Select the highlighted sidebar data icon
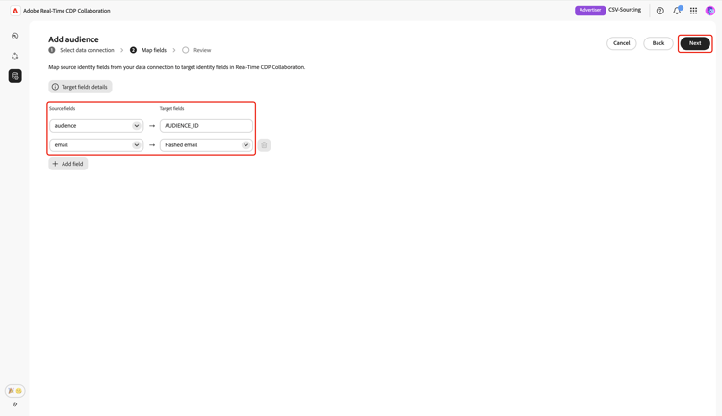Viewport: 722px width, 416px height. [15, 76]
